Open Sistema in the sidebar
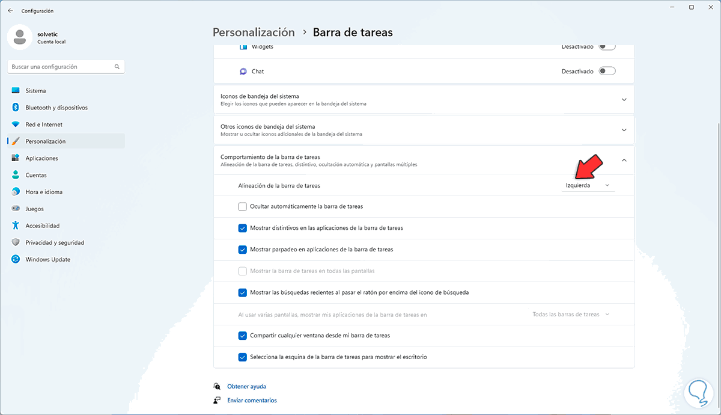The width and height of the screenshot is (721, 415). [35, 91]
